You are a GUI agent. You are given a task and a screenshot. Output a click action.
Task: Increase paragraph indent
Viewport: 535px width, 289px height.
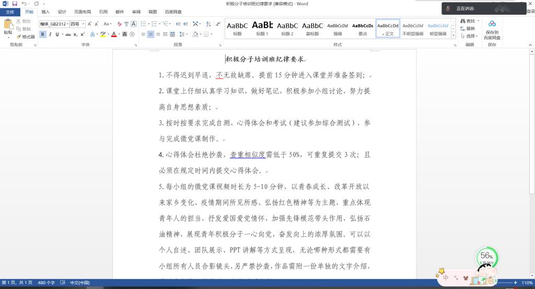tap(185, 24)
